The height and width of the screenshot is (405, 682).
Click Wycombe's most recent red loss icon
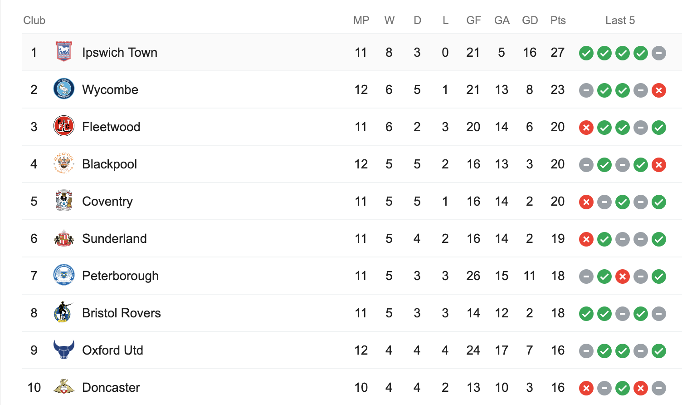tap(658, 90)
